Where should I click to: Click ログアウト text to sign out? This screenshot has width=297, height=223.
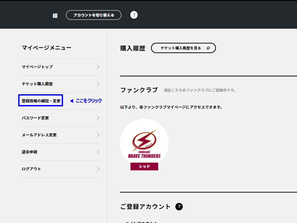[31, 169]
